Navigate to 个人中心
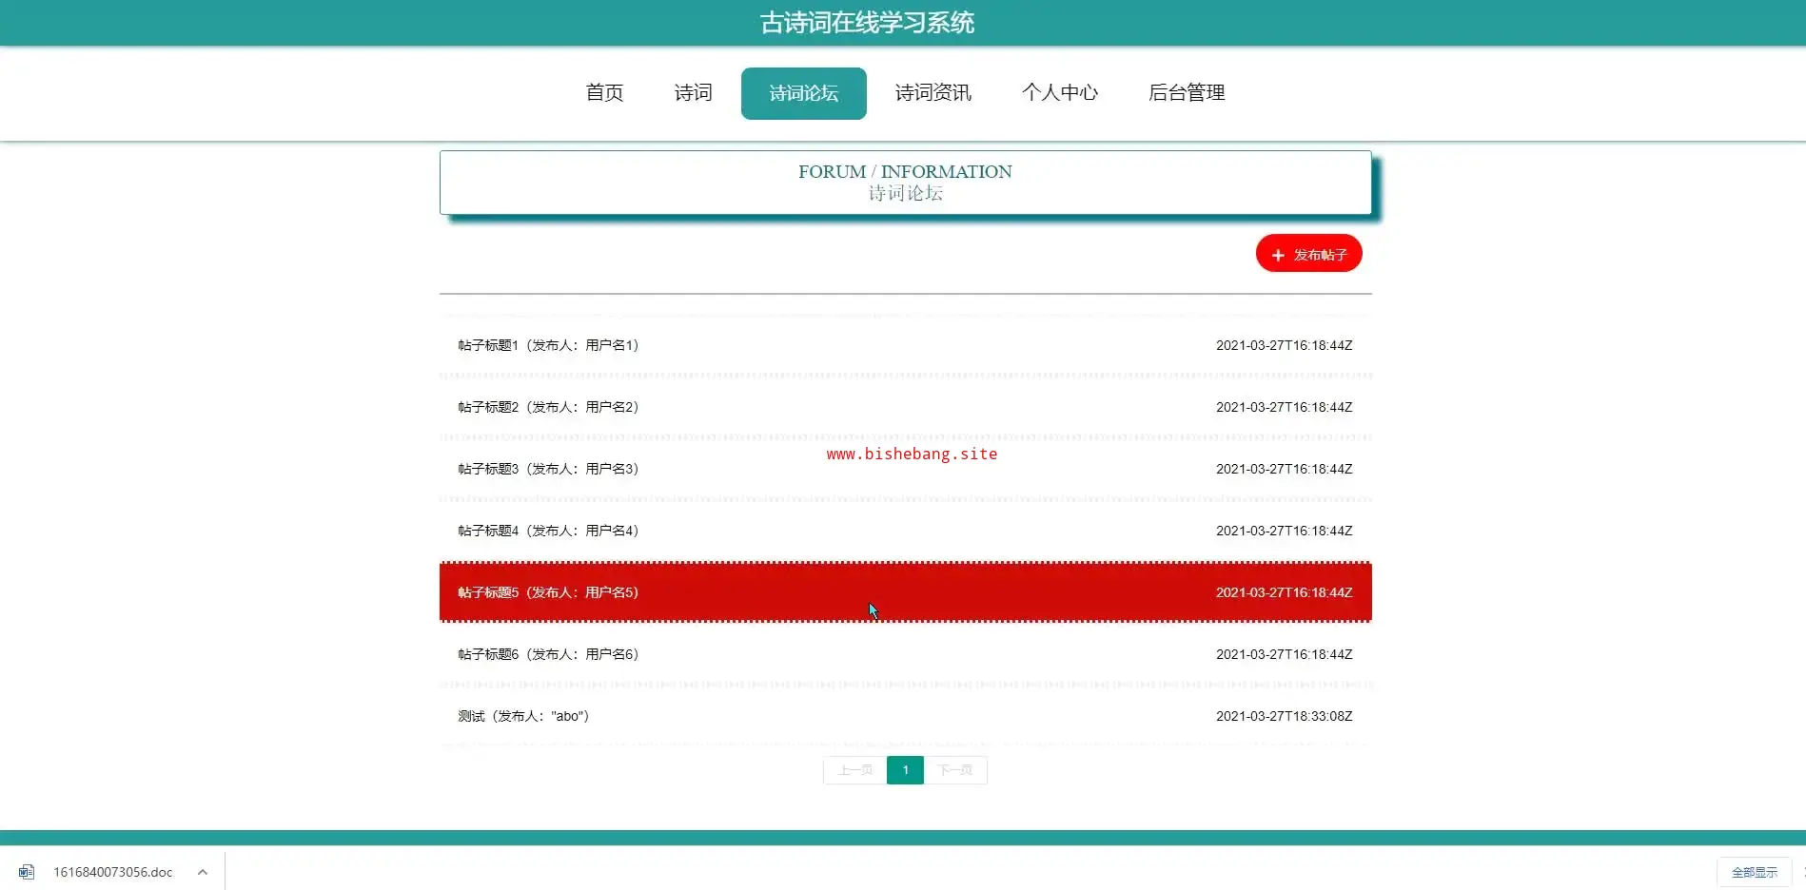 click(x=1059, y=93)
